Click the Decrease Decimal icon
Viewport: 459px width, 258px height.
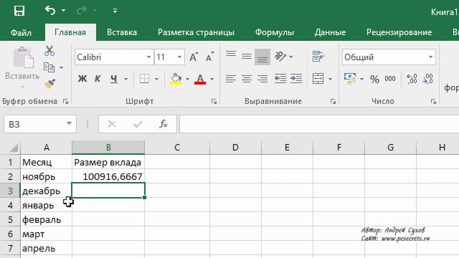(427, 79)
